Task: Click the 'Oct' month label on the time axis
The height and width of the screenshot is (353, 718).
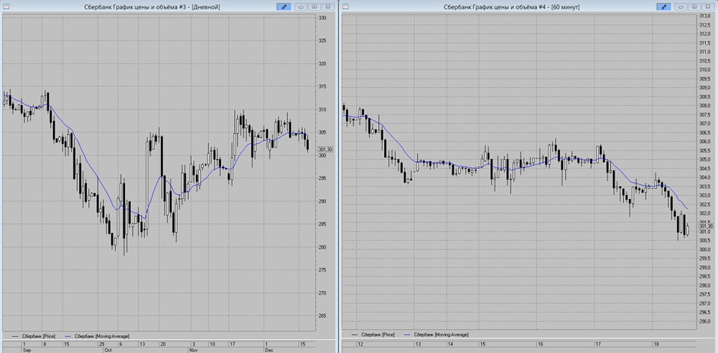Action: pos(108,350)
